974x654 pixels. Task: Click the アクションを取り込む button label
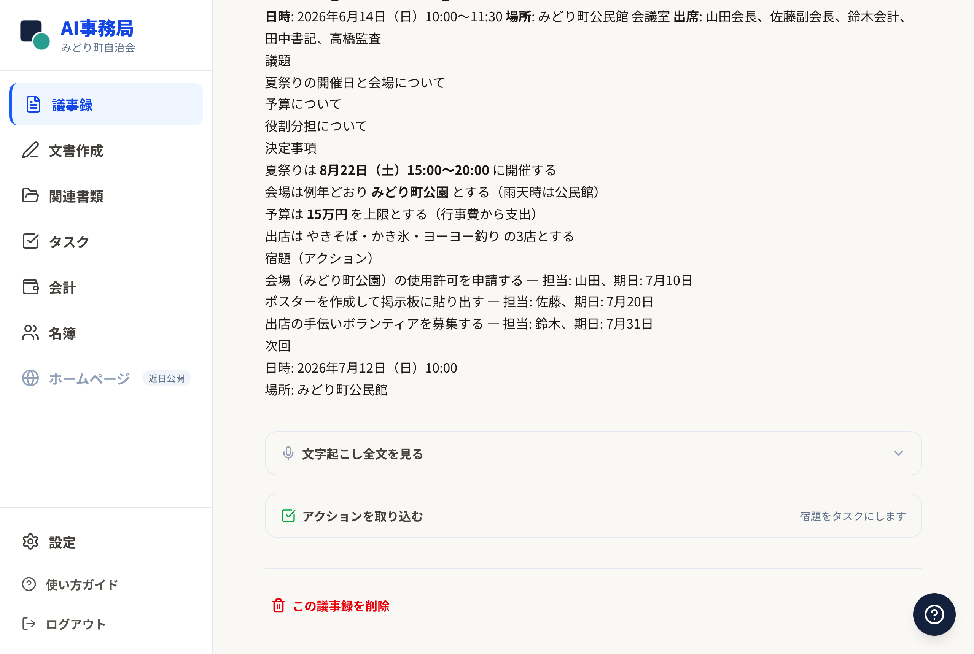(362, 516)
